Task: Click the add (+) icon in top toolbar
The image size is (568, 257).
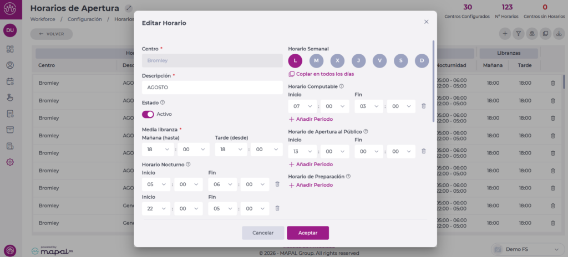Action: coord(505,34)
